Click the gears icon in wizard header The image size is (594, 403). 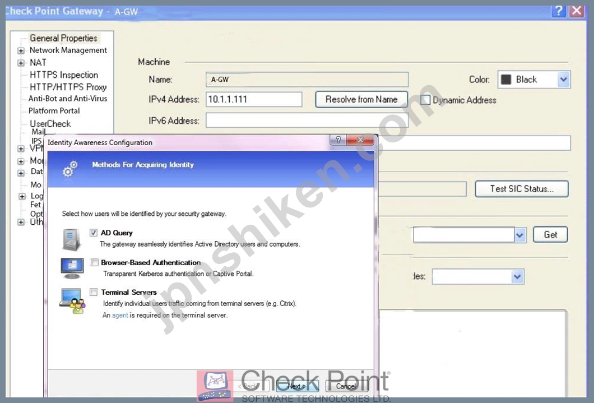point(70,169)
